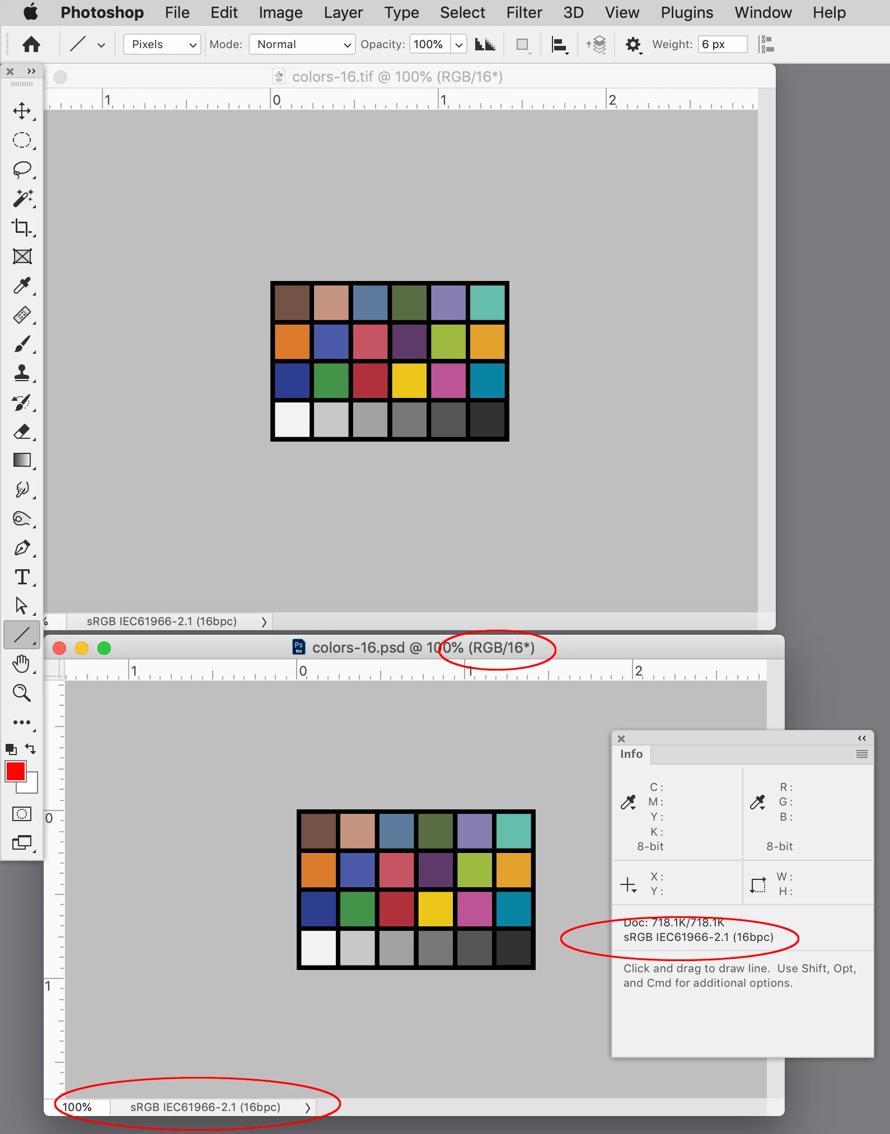Select the Move tool
Viewport: 890px width, 1134px height.
(22, 110)
